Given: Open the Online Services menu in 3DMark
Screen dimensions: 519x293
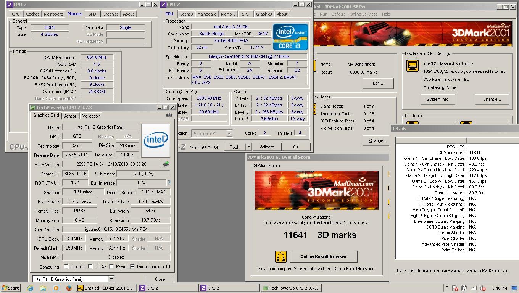Looking at the screenshot, I should pos(363,14).
